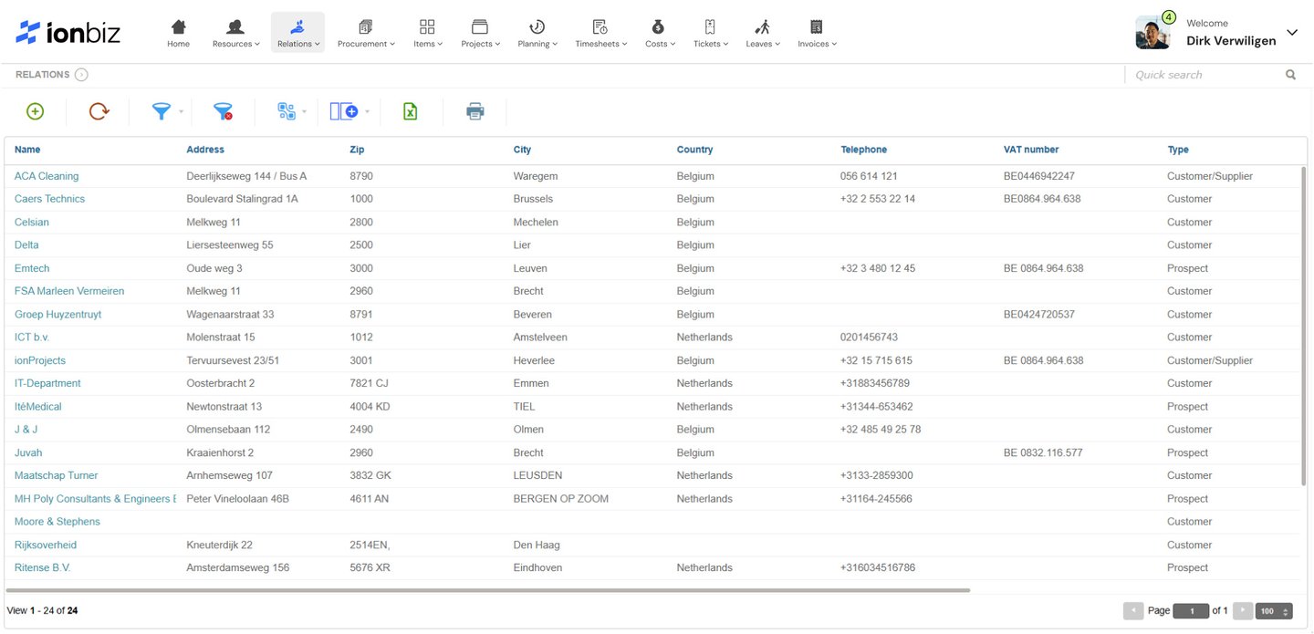Open the Groep Huyzentruyt relation
The width and height of the screenshot is (1314, 634).
click(x=57, y=315)
